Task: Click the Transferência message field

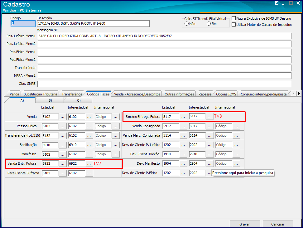Action: (x=165, y=68)
